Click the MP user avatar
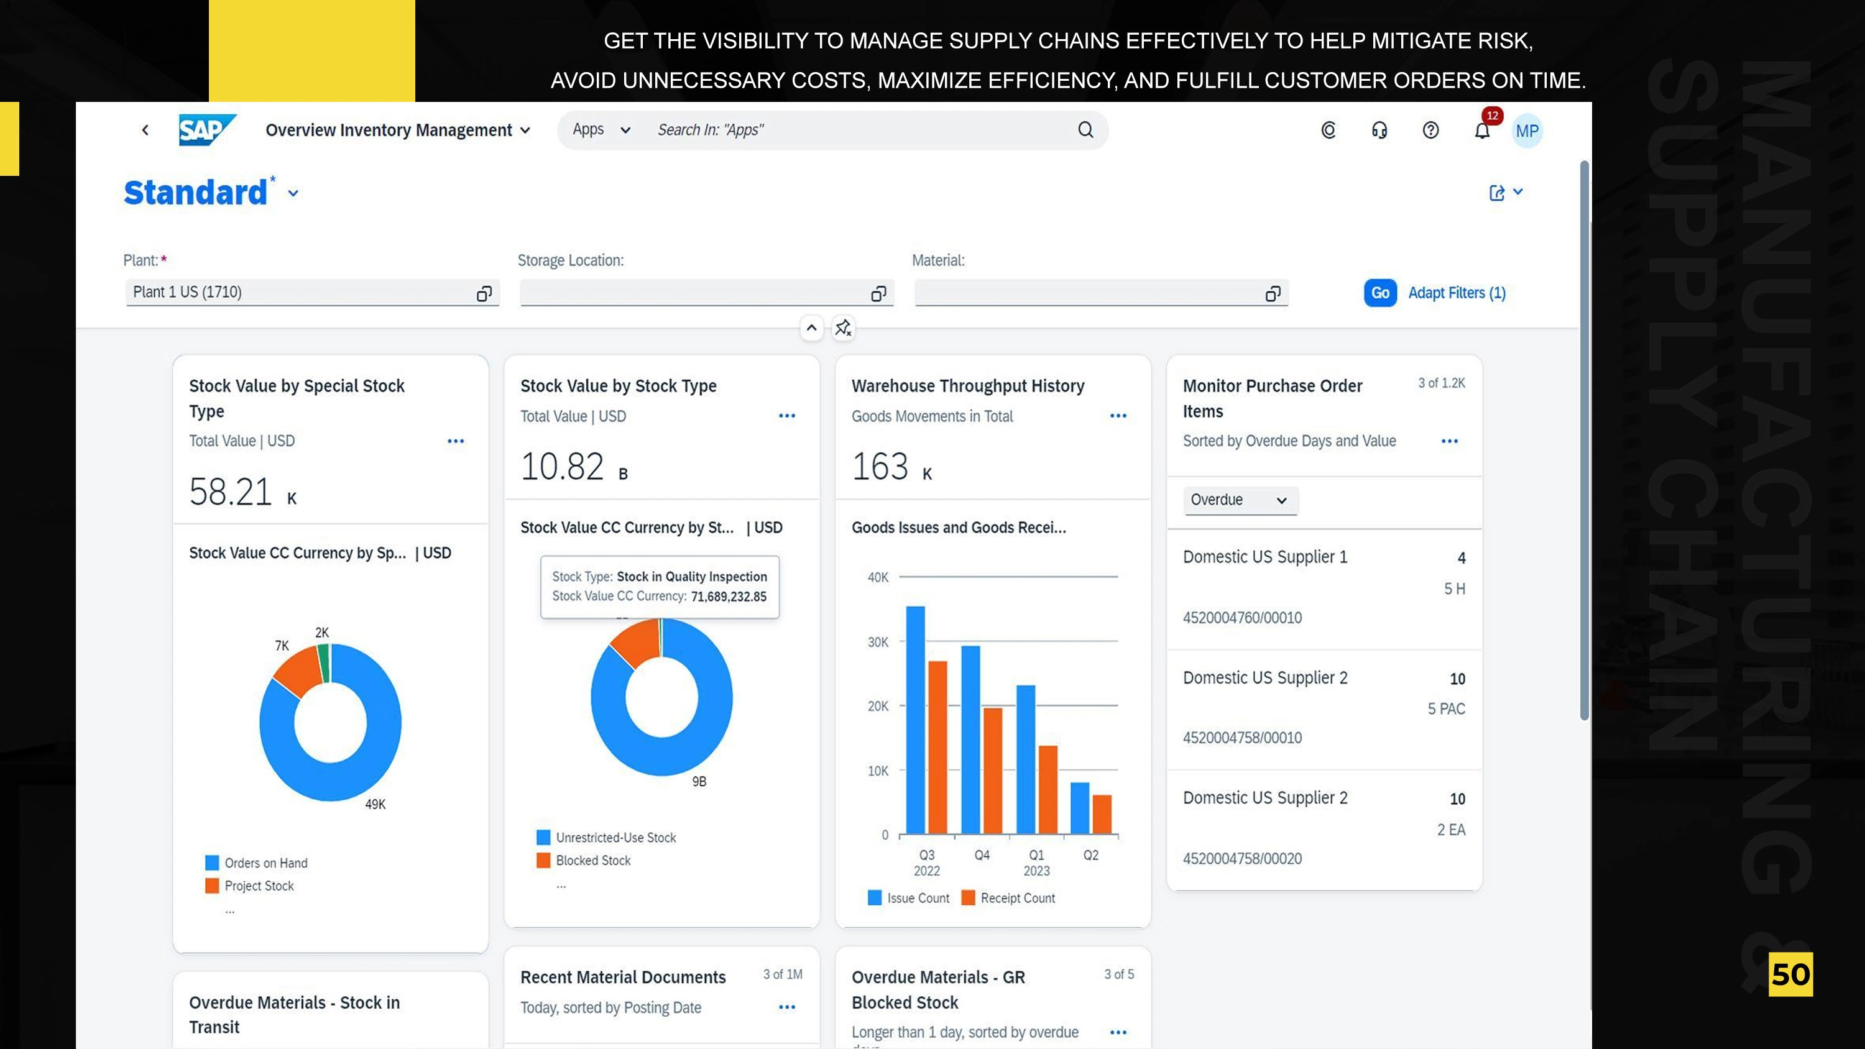1865x1049 pixels. (x=1527, y=131)
